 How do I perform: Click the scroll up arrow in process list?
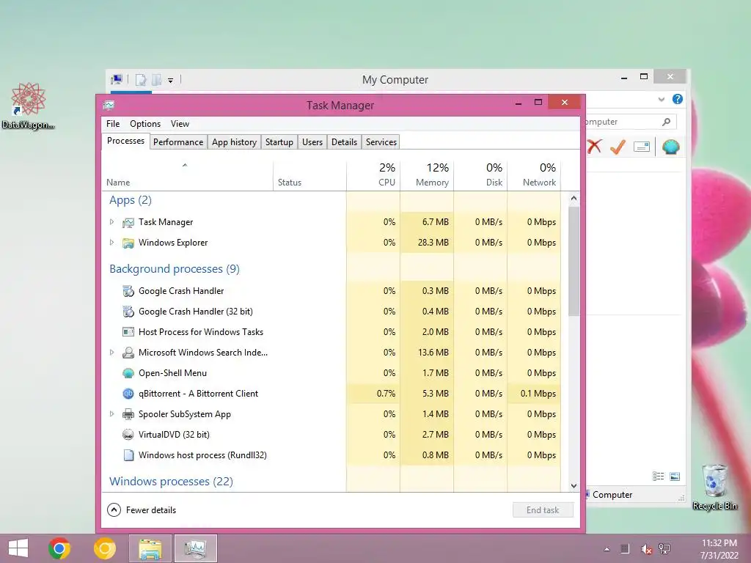(574, 198)
